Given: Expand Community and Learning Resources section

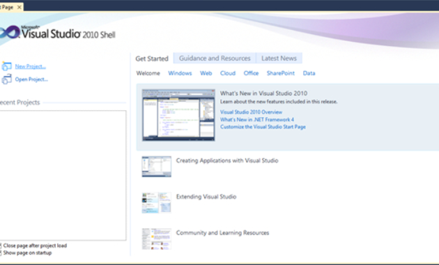Looking at the screenshot, I should pyautogui.click(x=222, y=233).
